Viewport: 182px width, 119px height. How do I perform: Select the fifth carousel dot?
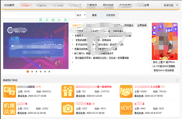(45, 72)
